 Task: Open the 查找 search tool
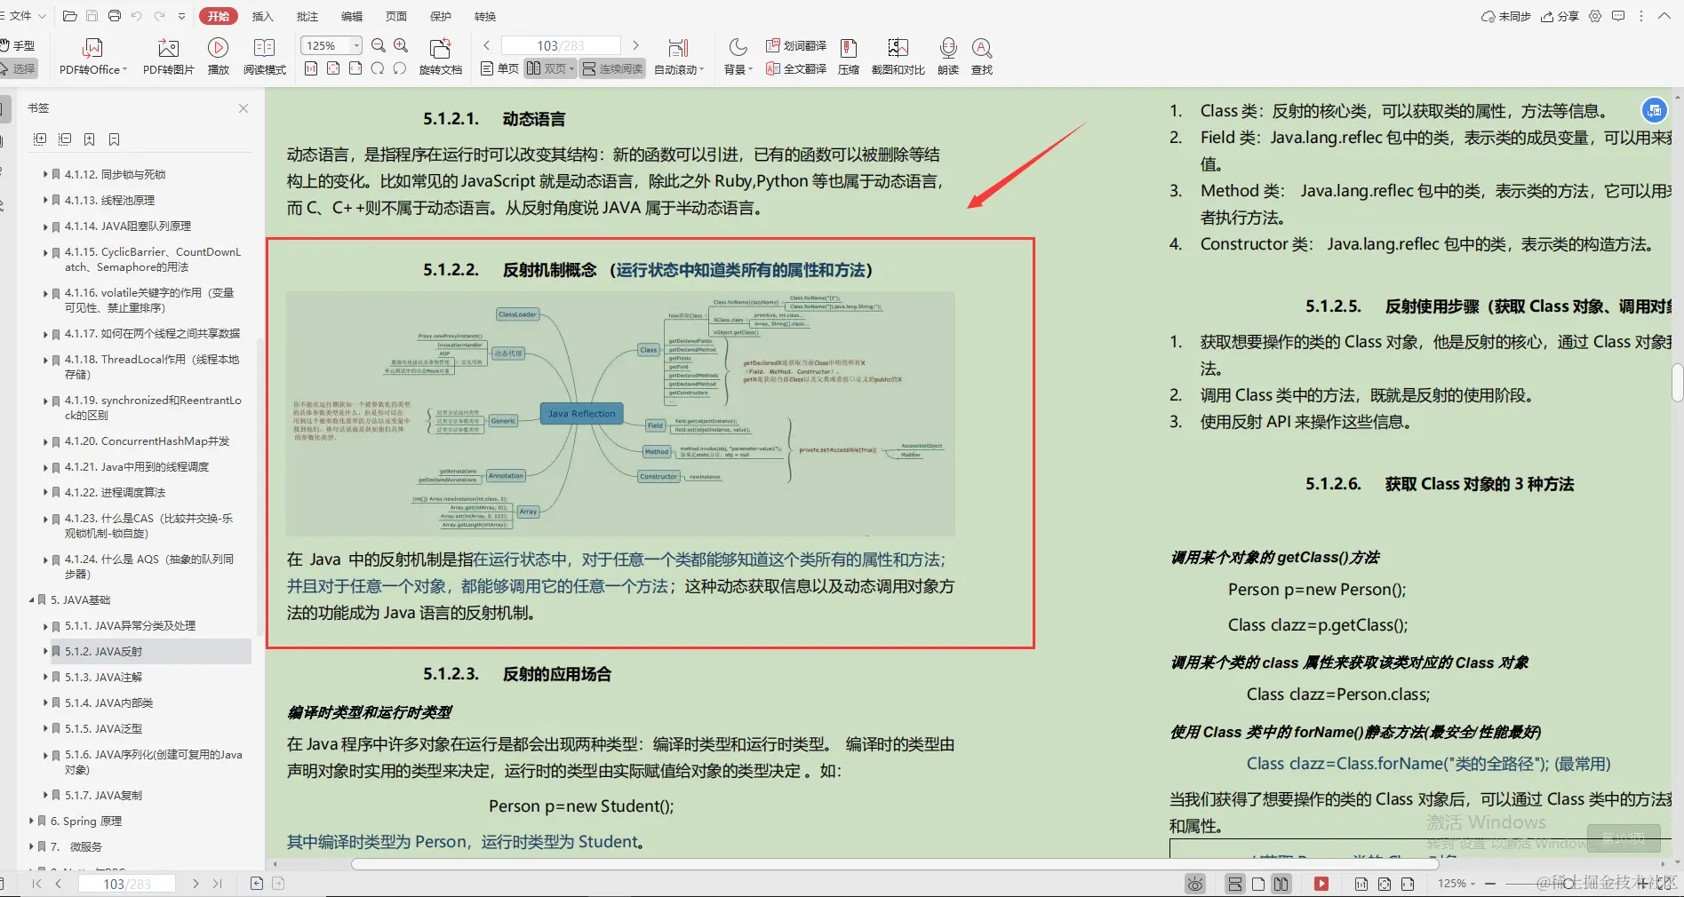tap(981, 55)
